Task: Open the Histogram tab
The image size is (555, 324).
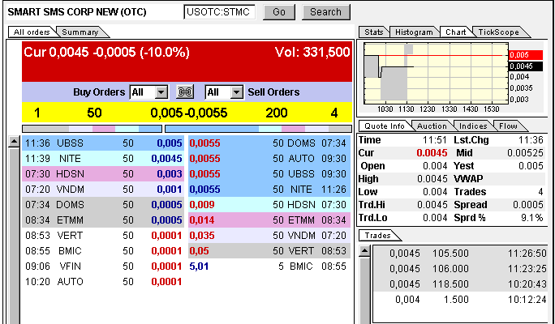Action: pos(414,32)
